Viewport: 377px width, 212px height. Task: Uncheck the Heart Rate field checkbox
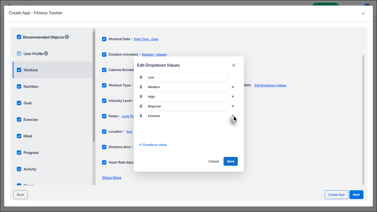point(104,162)
